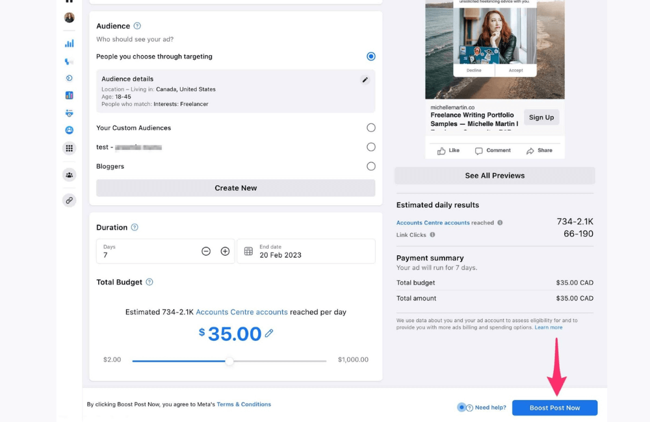Edit the Audience details using the pencil icon

click(x=365, y=79)
